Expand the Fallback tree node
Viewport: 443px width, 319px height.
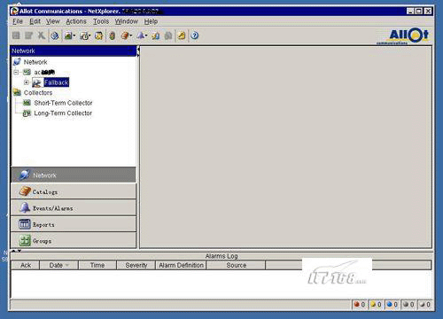point(27,82)
